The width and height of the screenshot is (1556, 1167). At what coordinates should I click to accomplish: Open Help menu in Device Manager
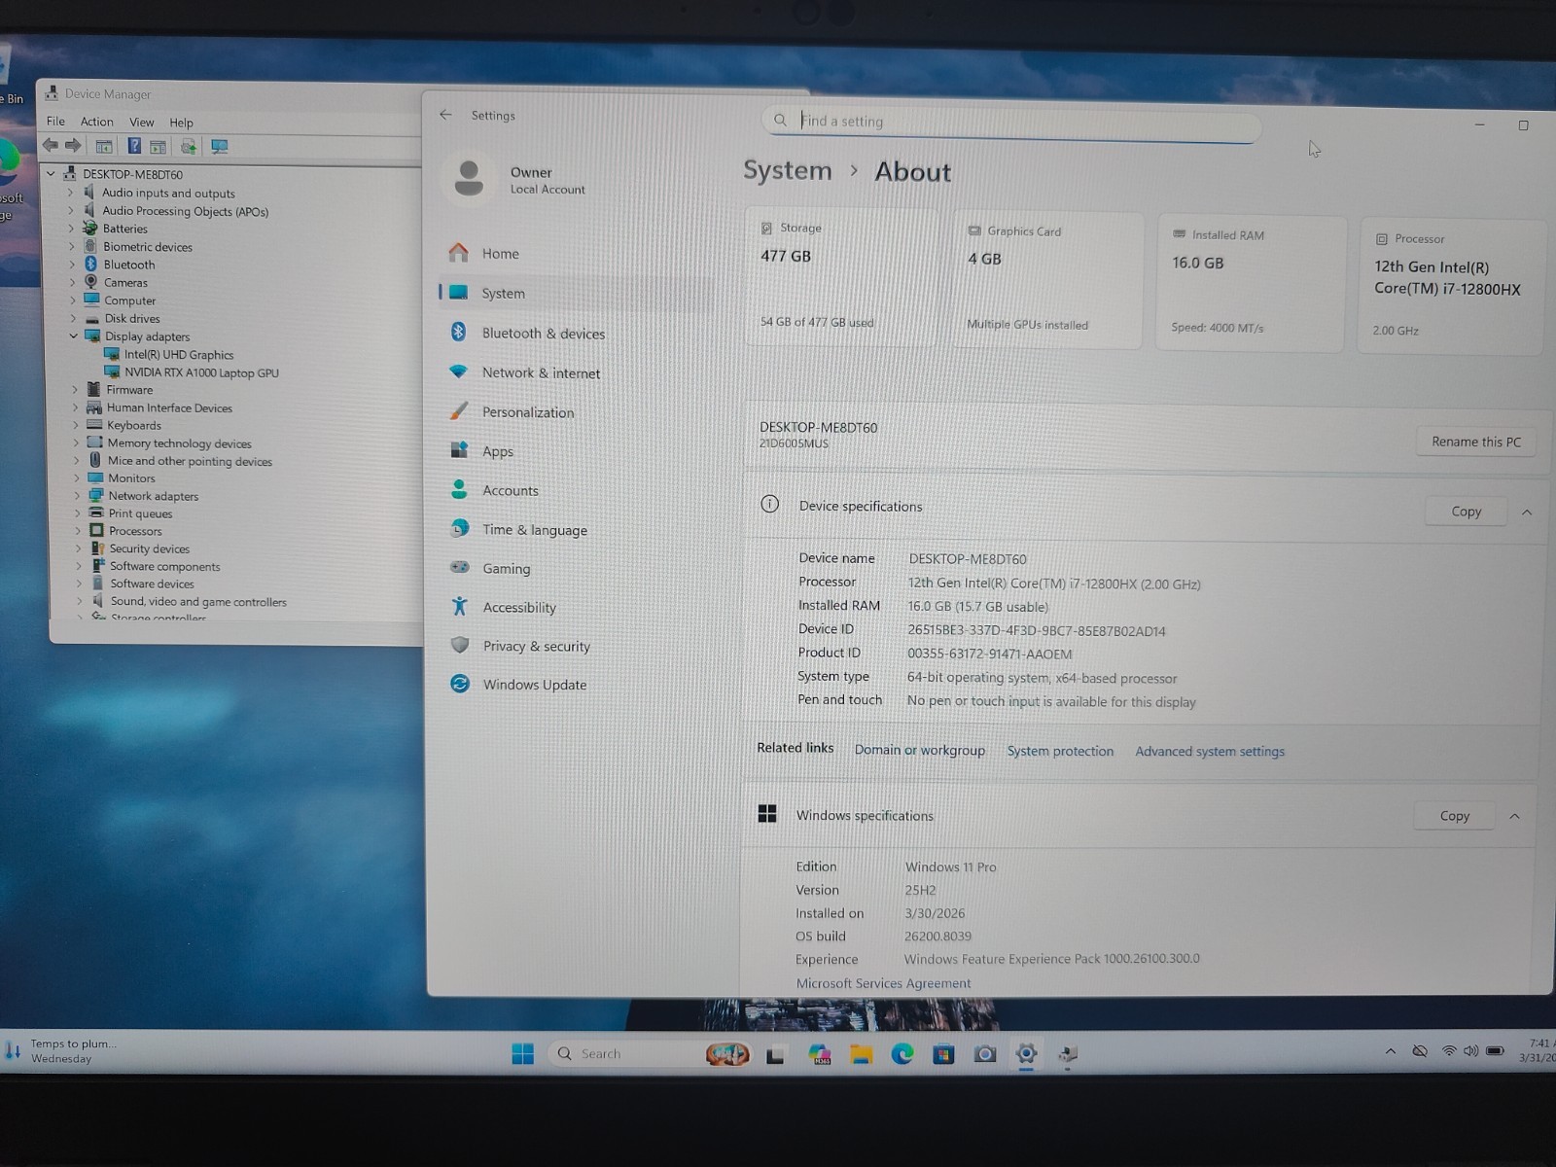pyautogui.click(x=181, y=123)
